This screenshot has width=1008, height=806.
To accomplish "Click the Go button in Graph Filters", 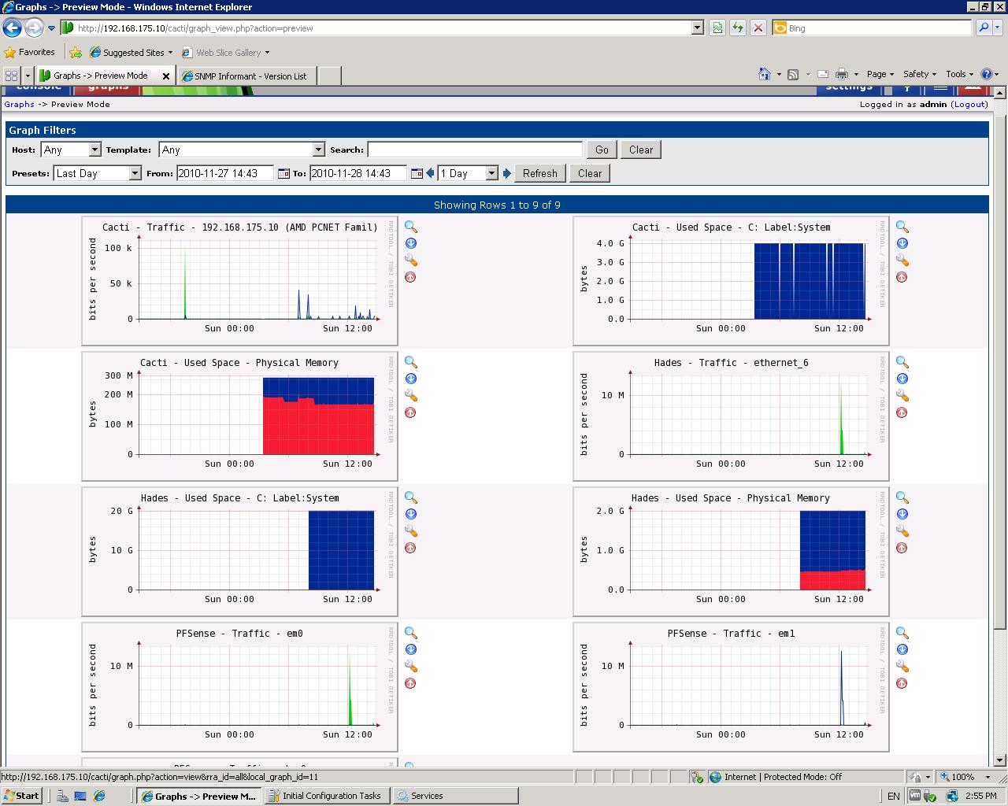I will click(602, 150).
